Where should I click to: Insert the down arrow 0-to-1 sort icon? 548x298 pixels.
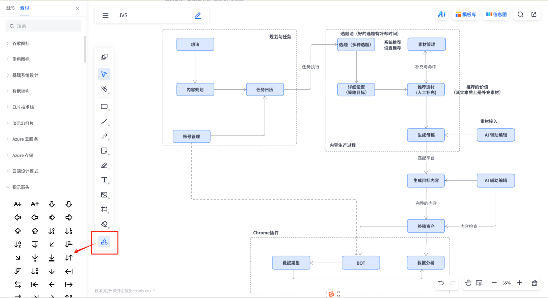52,231
